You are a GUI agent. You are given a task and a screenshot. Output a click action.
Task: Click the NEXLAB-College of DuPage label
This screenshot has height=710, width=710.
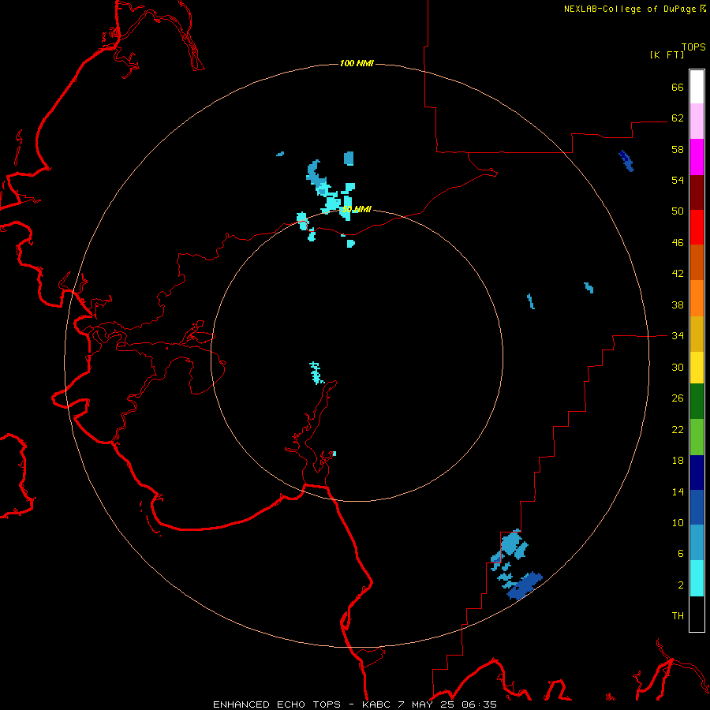630,9
